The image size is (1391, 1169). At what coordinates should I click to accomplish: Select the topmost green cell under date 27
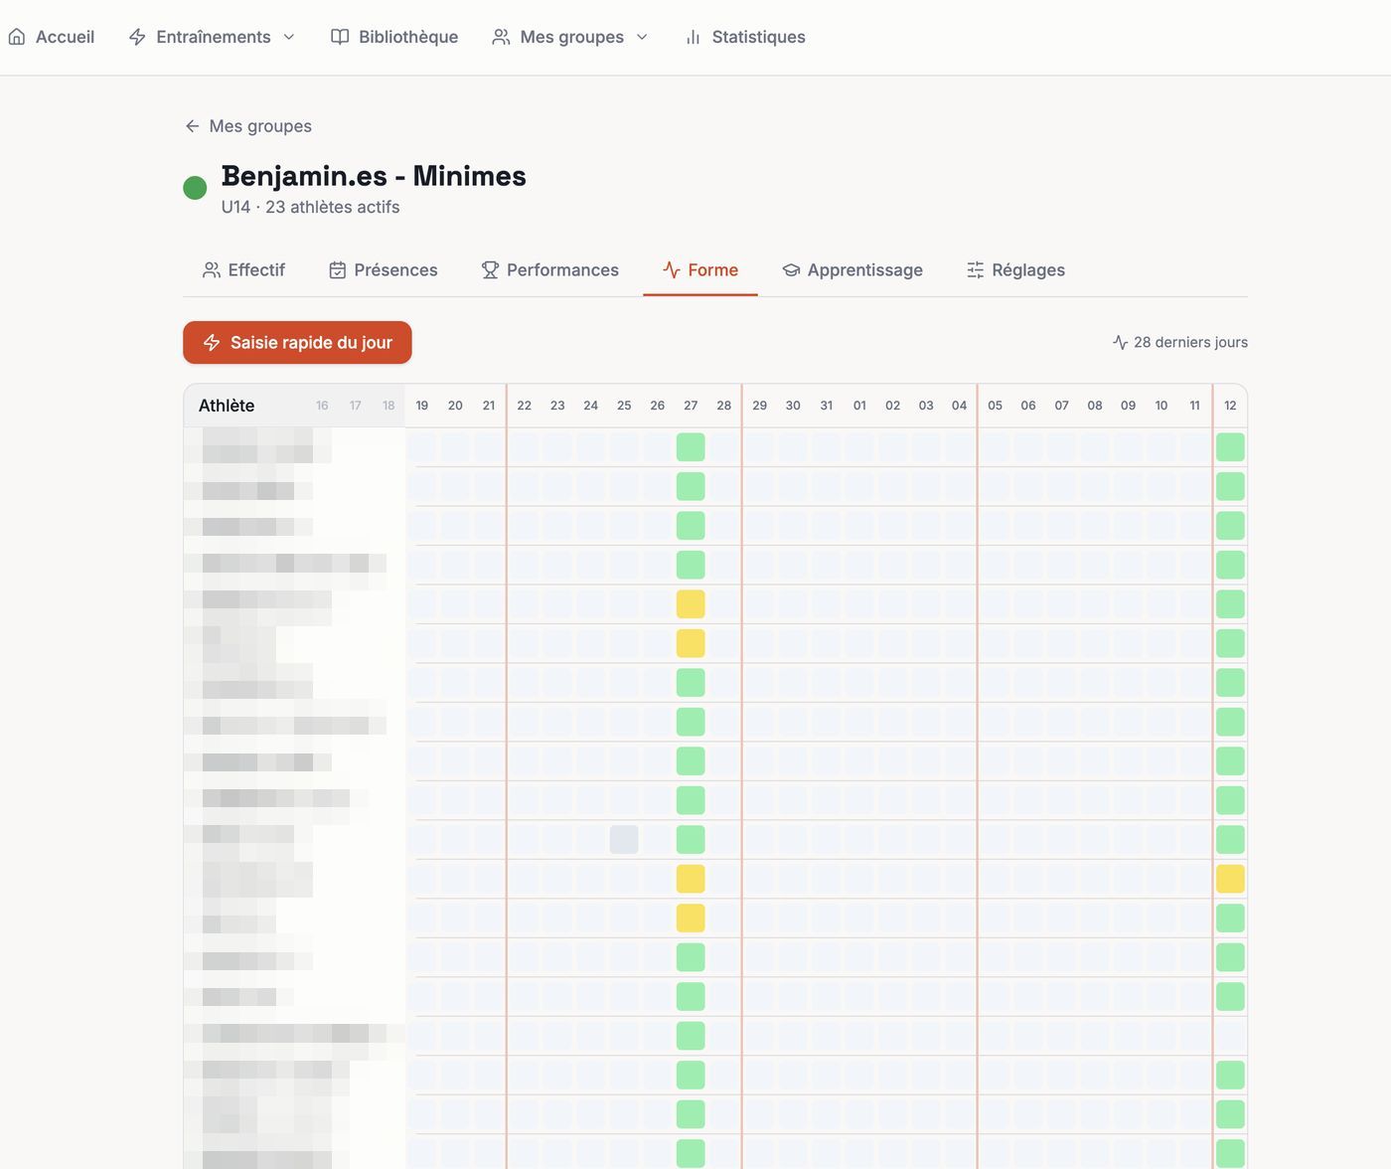691,447
